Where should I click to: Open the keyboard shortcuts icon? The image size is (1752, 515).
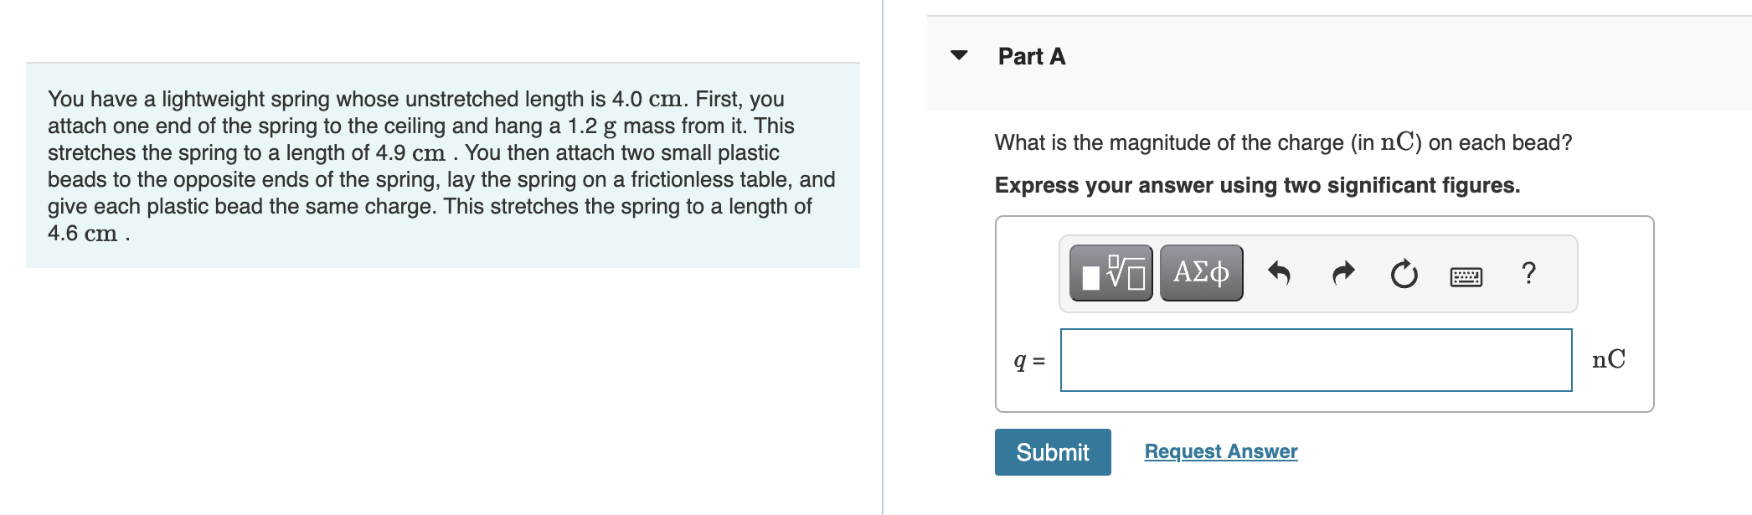1466,276
